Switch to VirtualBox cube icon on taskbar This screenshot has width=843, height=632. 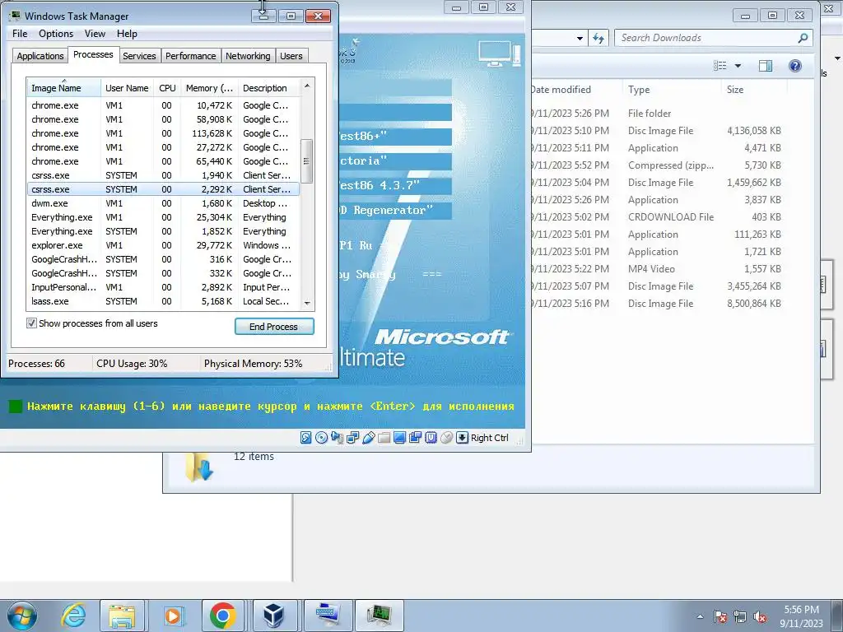pos(274,616)
